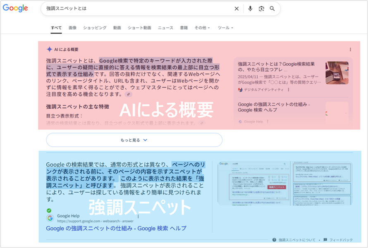The width and height of the screenshot is (368, 248).
Task: Switch to the 画像 tab
Action: coord(72,28)
